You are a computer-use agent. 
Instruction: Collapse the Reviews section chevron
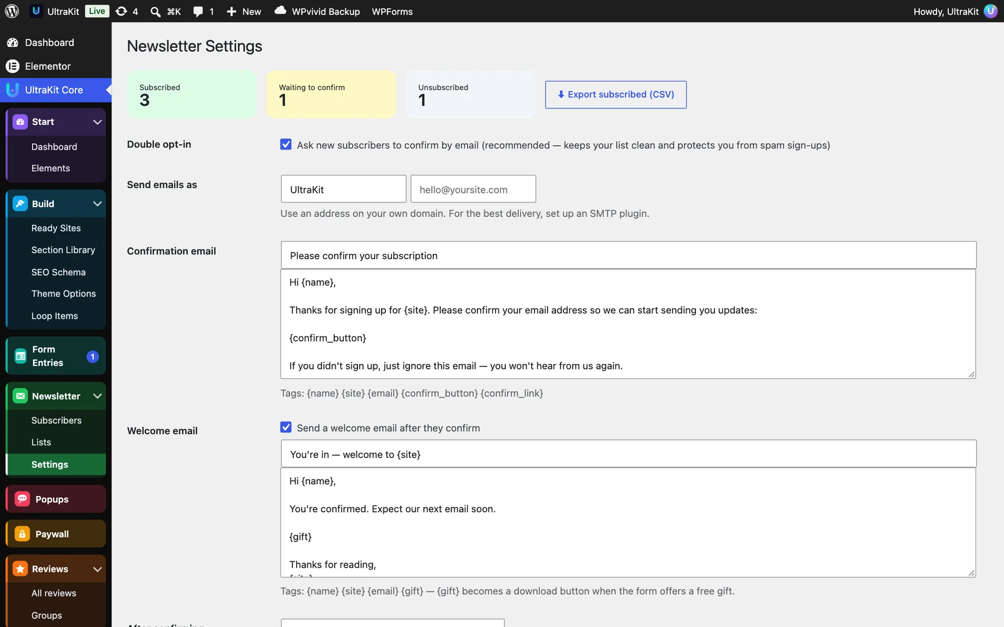click(97, 569)
